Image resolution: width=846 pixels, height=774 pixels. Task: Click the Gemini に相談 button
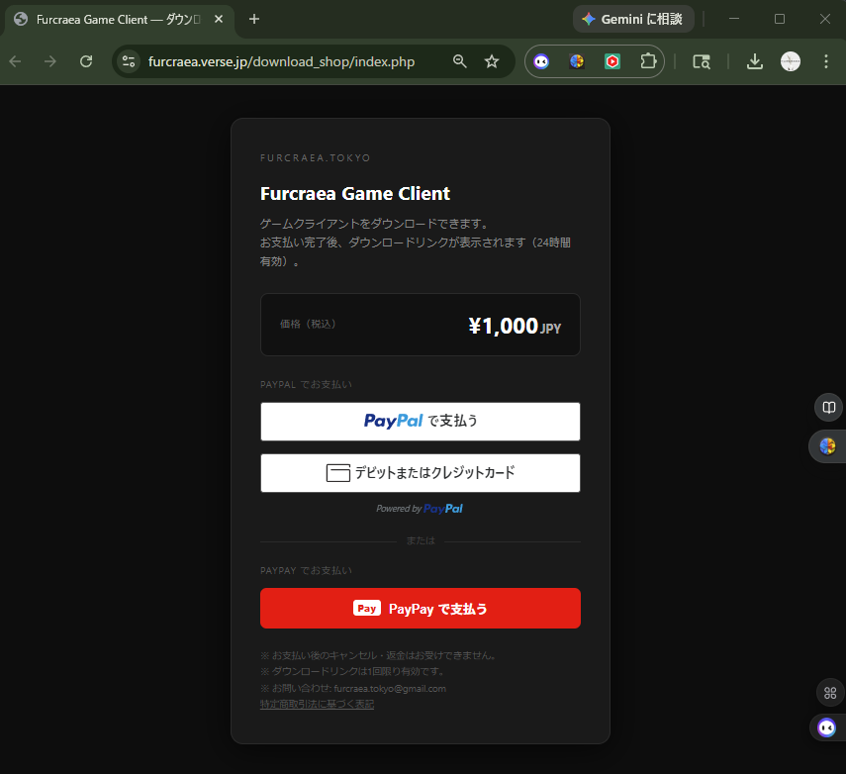[633, 19]
